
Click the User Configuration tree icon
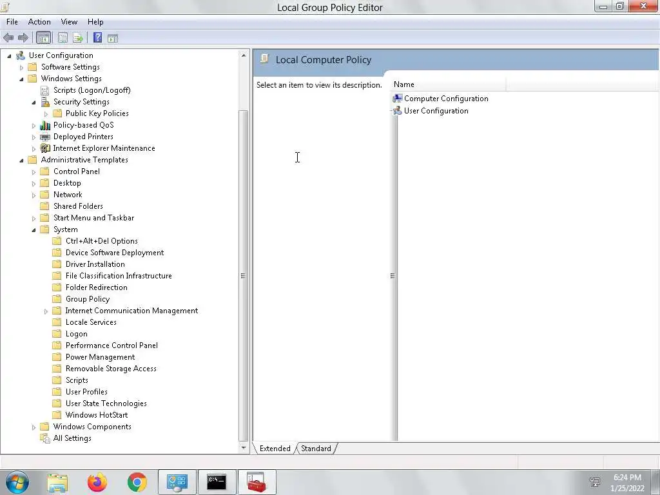click(x=20, y=55)
